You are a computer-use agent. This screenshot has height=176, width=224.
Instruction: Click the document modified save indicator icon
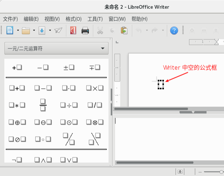click(x=180, y=172)
